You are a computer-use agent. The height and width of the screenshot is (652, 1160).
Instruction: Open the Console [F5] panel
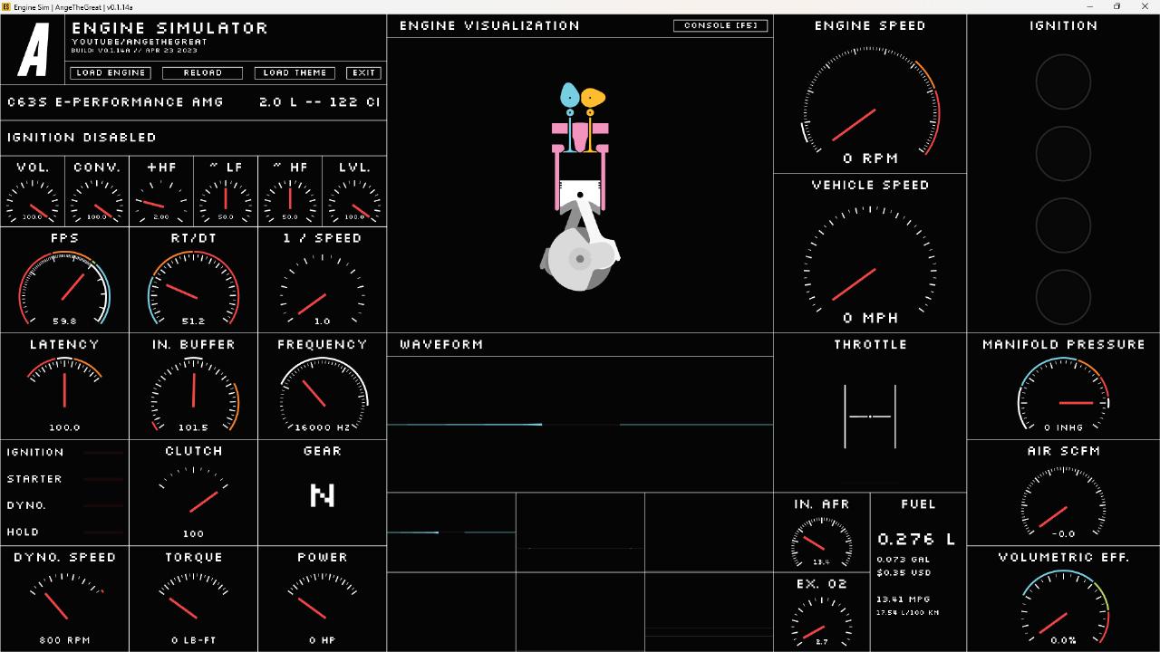[x=720, y=25]
